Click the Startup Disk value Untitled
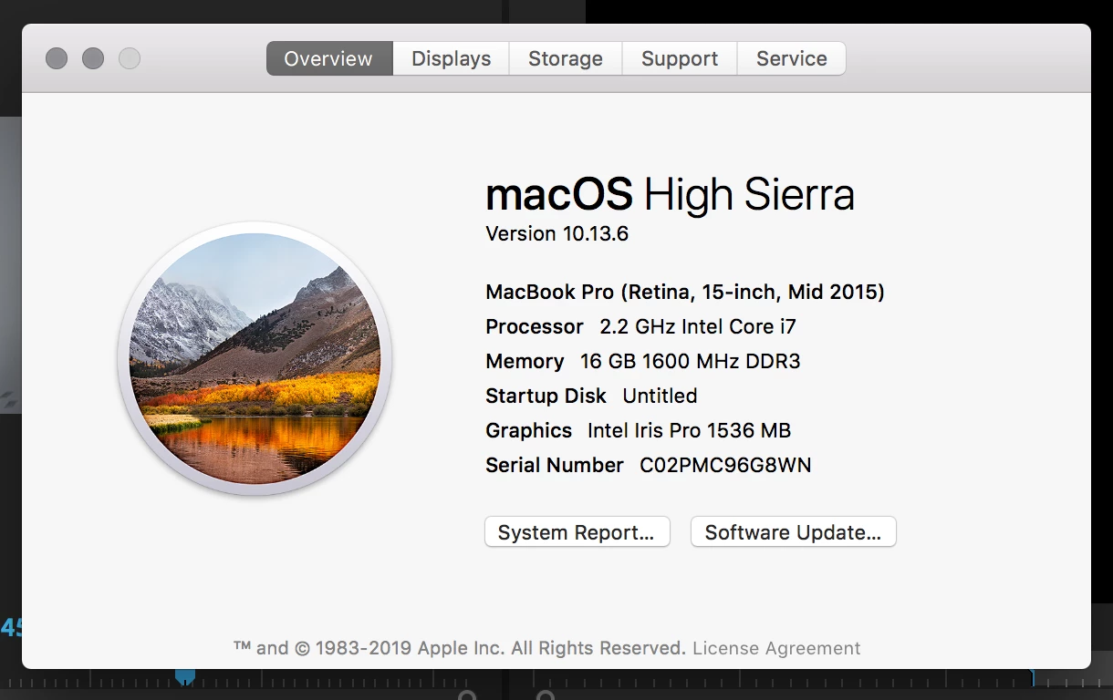Screen dimensions: 1113x700 coord(660,396)
